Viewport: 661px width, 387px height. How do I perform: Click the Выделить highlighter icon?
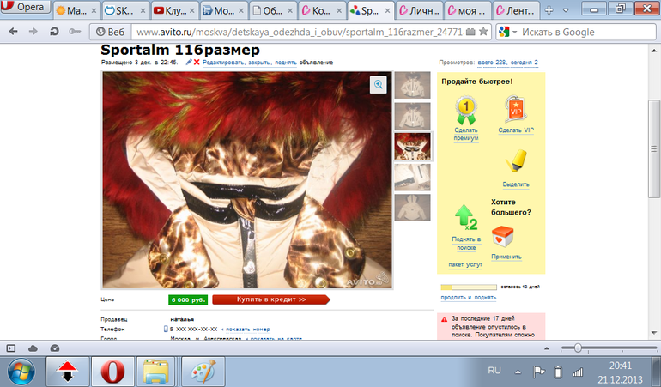coord(516,161)
